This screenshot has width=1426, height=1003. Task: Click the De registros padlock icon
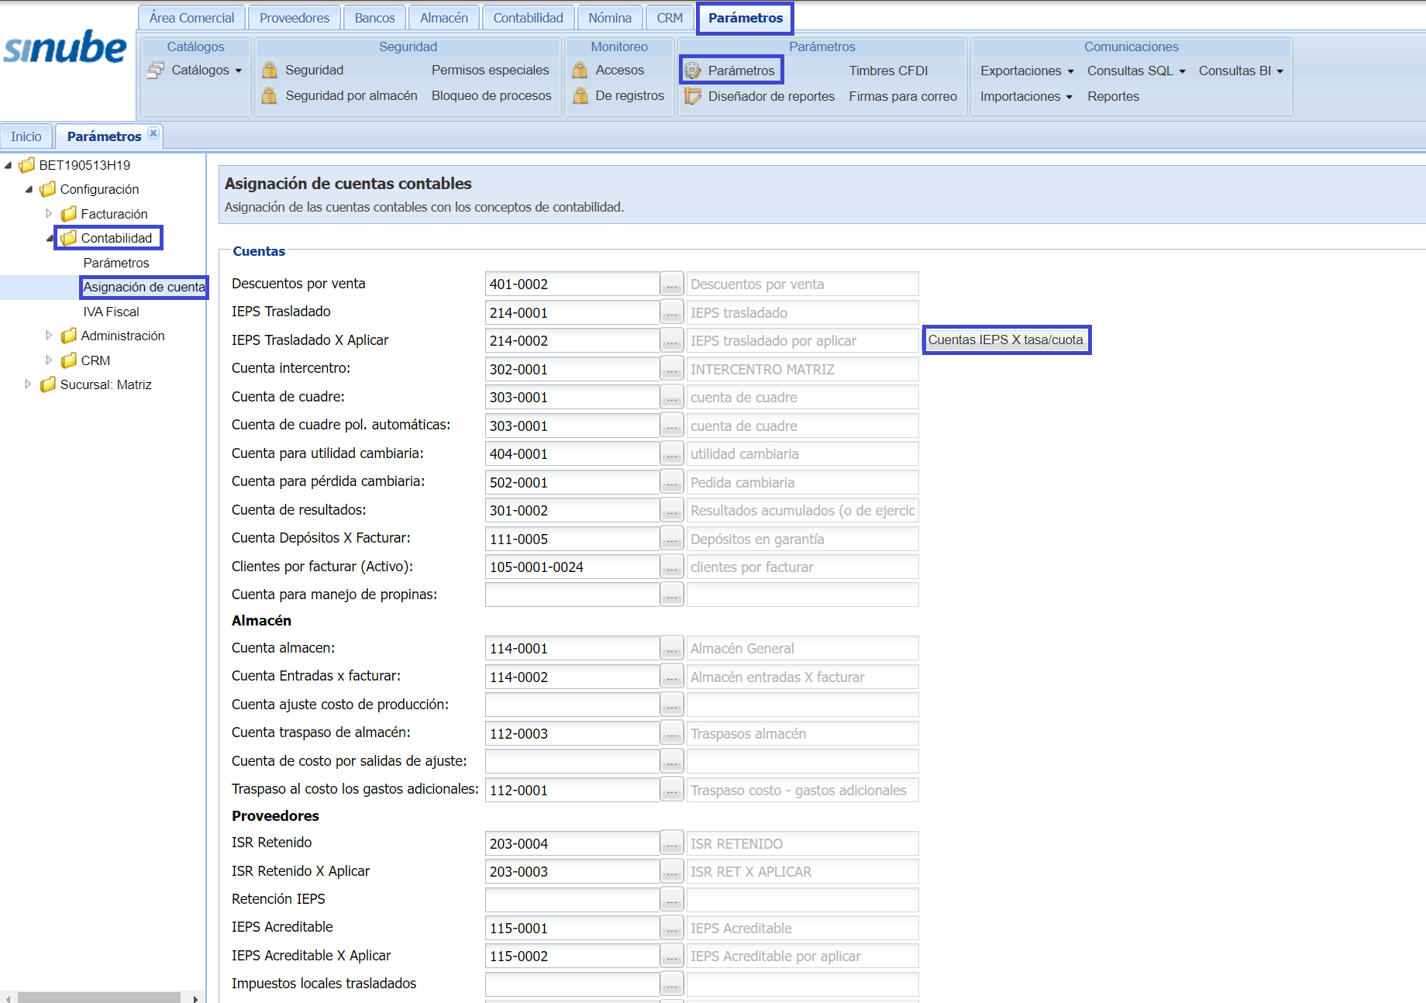click(x=580, y=96)
